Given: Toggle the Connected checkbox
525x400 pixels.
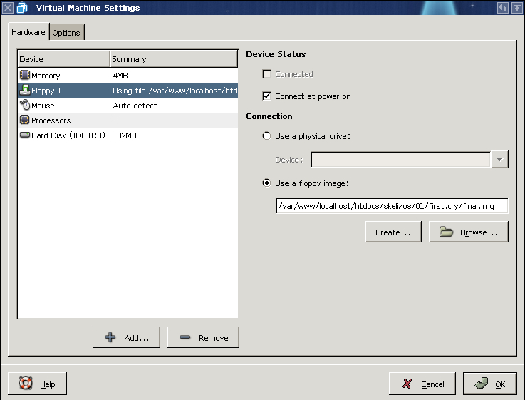Looking at the screenshot, I should 267,74.
